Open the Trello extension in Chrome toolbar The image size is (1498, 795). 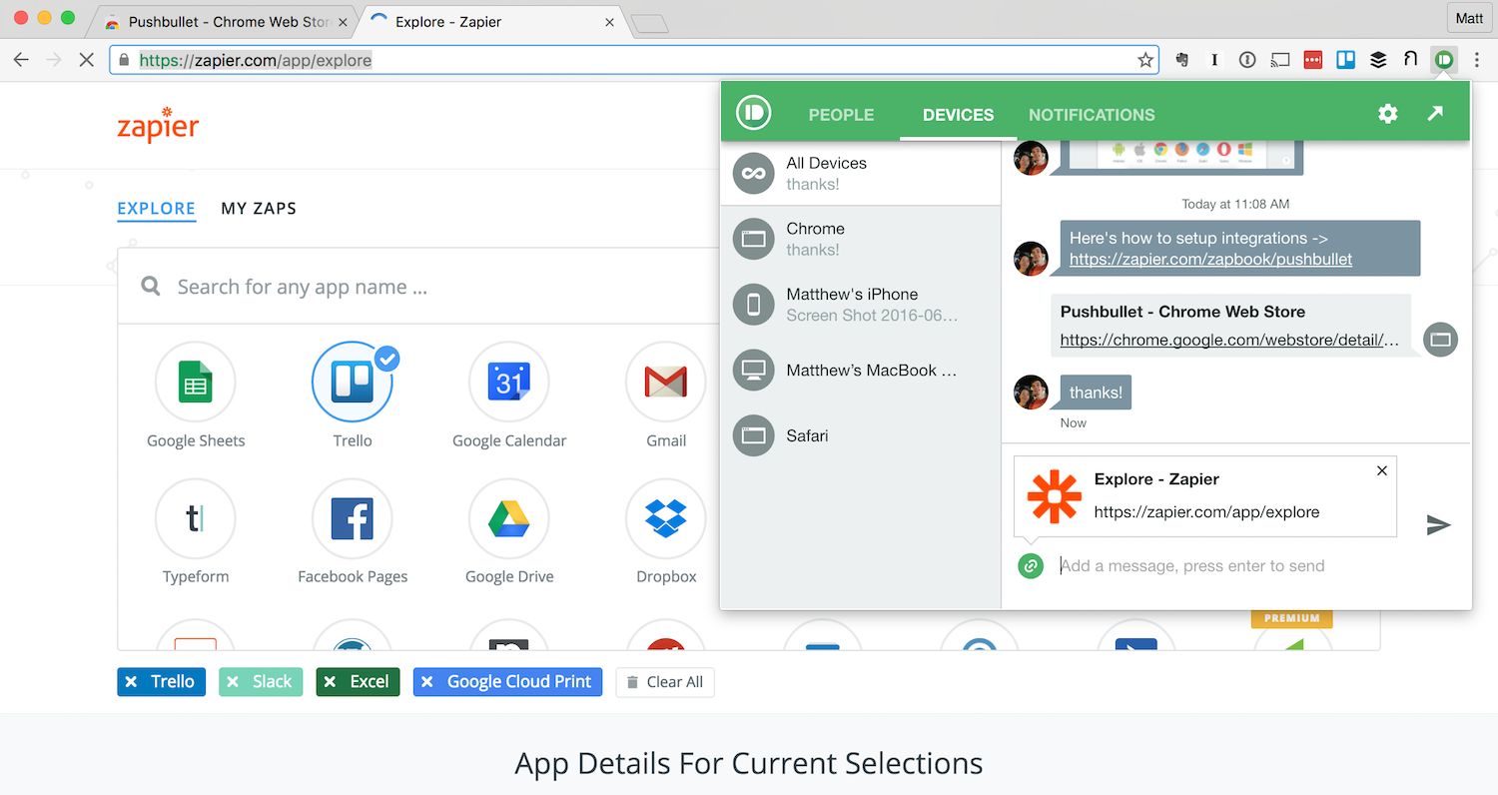click(x=1346, y=60)
